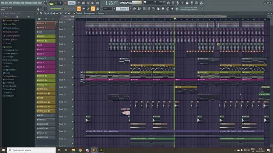
Task: Select the playlist Select tool
Action: [63, 13]
